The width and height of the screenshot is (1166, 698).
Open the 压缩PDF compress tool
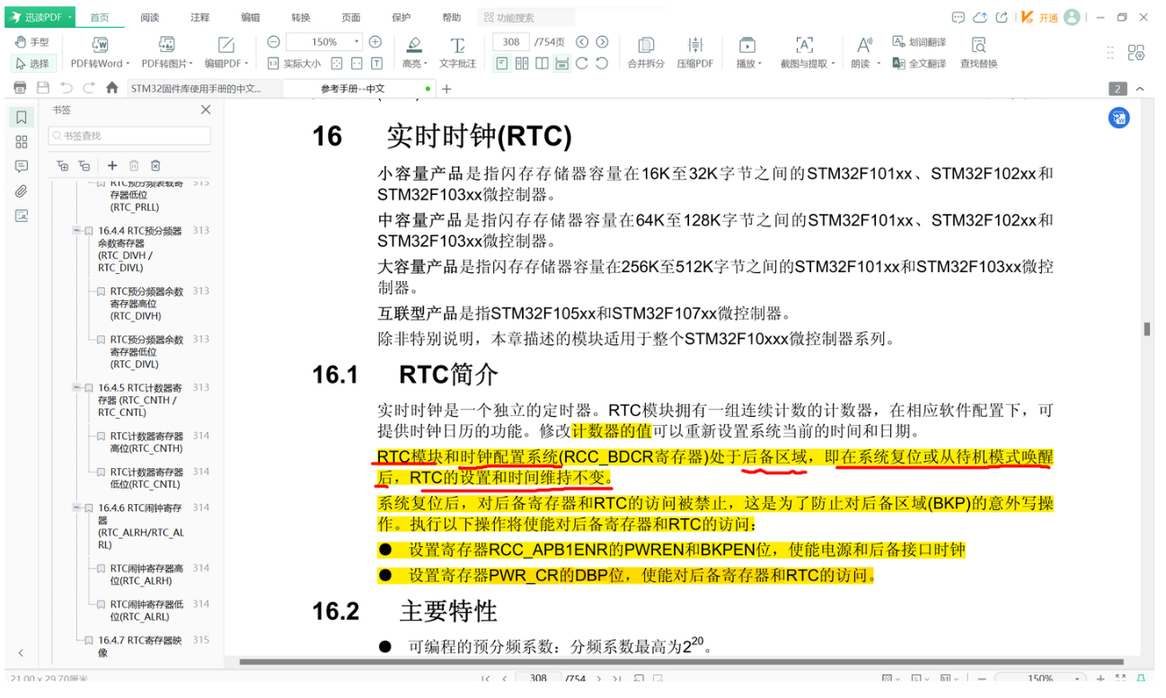[x=694, y=52]
